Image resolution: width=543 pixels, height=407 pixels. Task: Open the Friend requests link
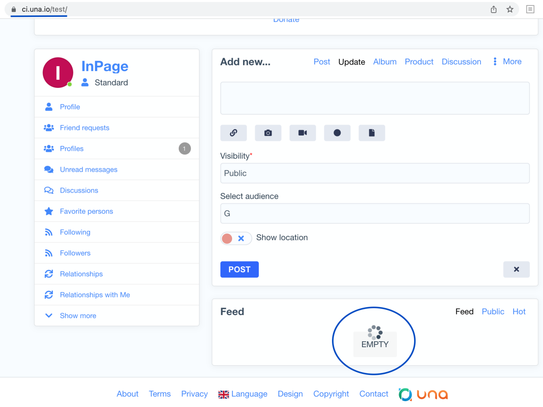85,128
